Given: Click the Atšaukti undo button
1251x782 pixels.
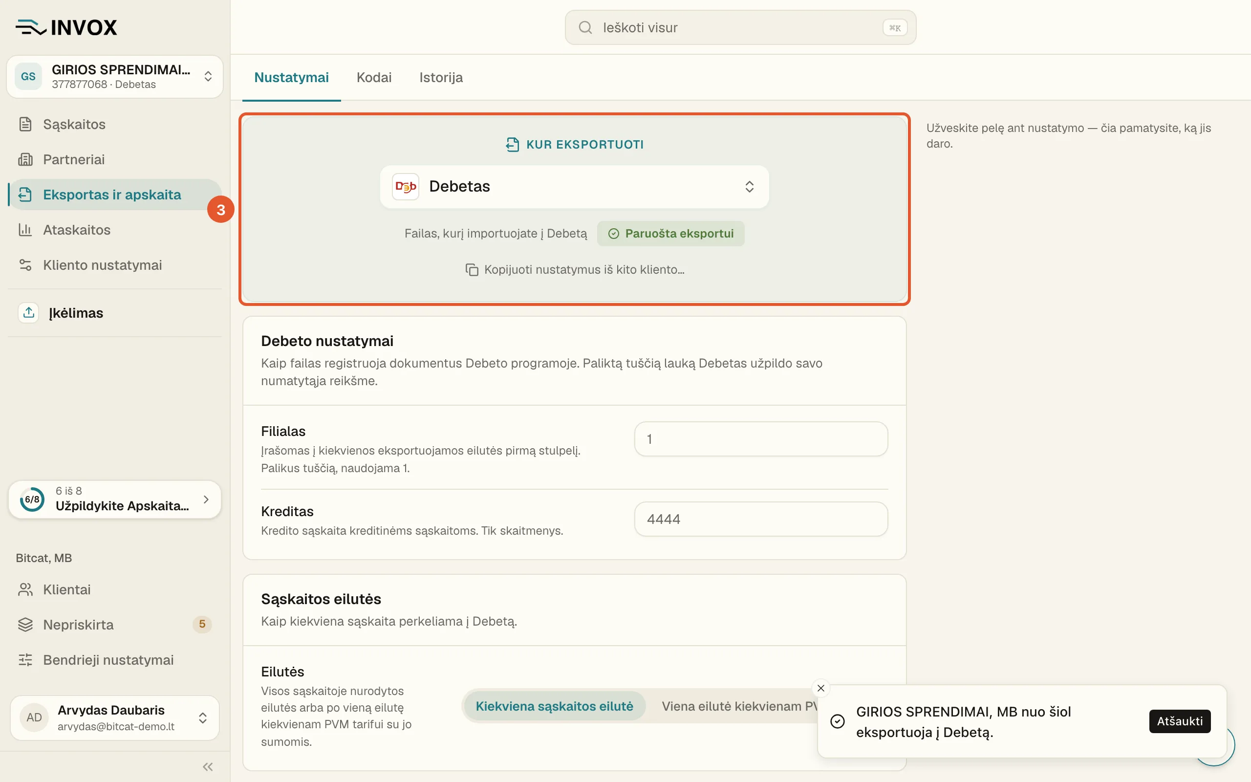Looking at the screenshot, I should point(1180,721).
